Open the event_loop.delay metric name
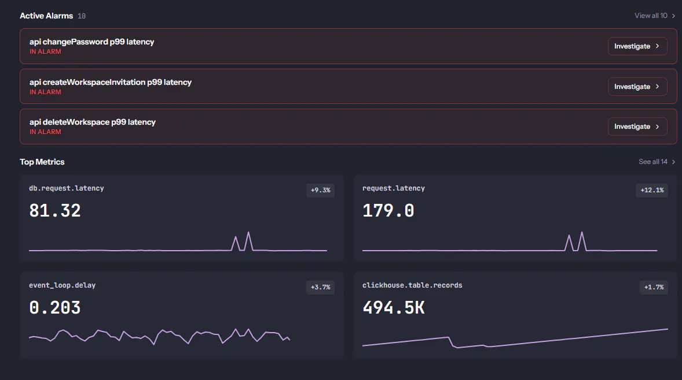 click(x=62, y=285)
